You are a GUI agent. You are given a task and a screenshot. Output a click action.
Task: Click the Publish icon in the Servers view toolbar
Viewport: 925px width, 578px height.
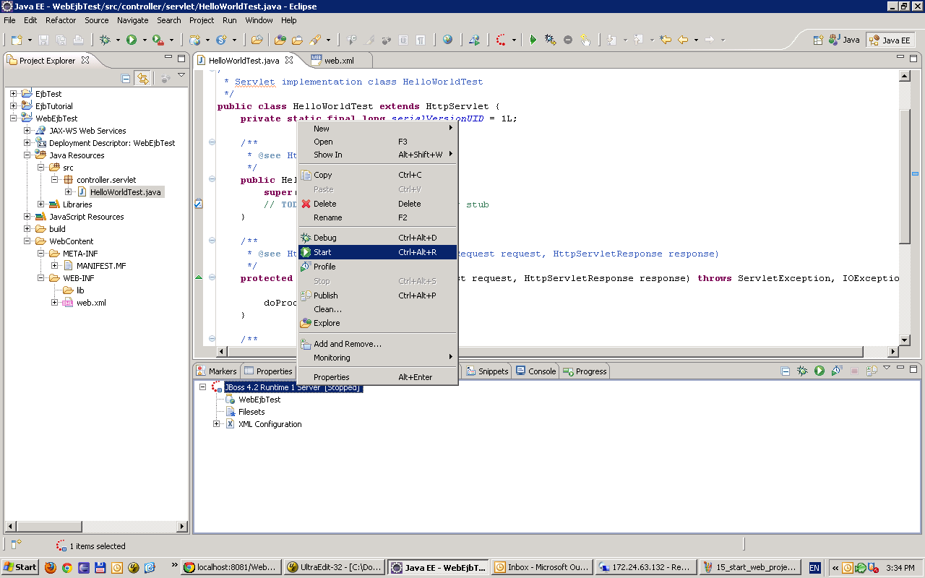pos(870,371)
